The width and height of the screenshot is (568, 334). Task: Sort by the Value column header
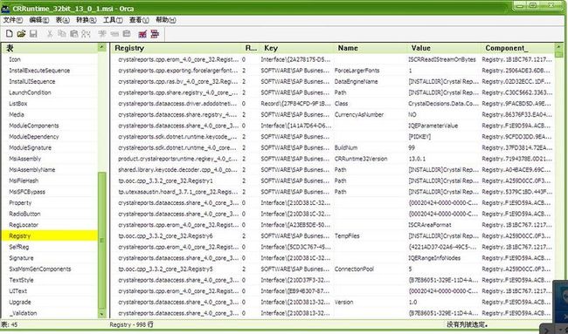tap(445, 48)
